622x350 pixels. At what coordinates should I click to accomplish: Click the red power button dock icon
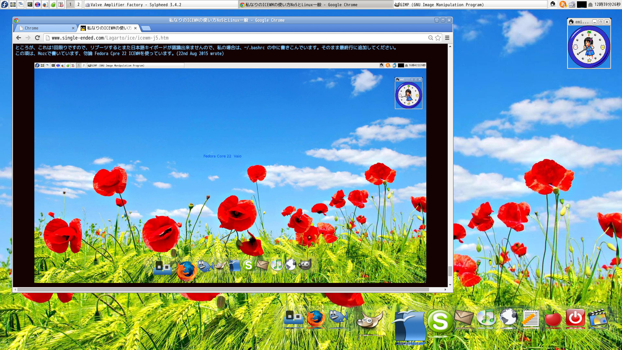point(575,318)
